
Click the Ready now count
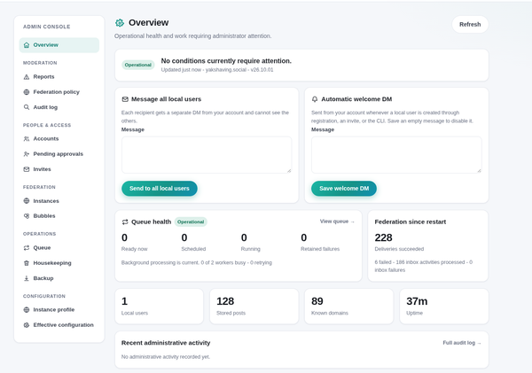(x=124, y=237)
